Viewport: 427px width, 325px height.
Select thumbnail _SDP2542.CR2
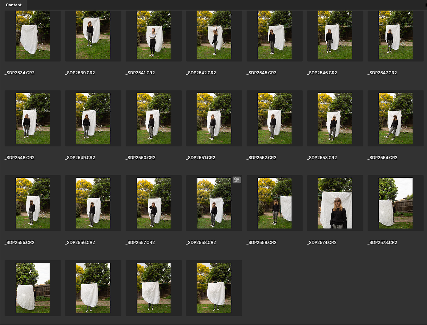coord(214,35)
